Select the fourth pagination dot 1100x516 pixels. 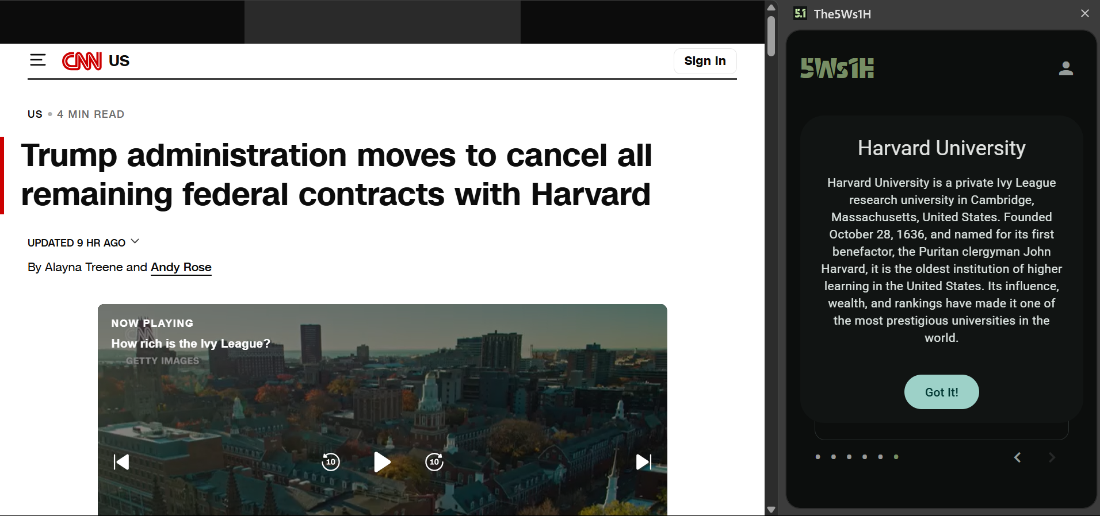[x=865, y=457]
